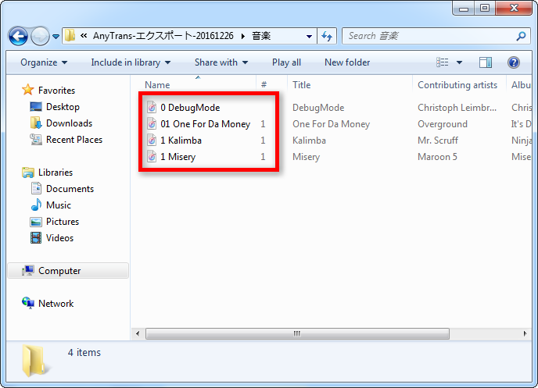Click the Downloads folder icon

(x=36, y=123)
